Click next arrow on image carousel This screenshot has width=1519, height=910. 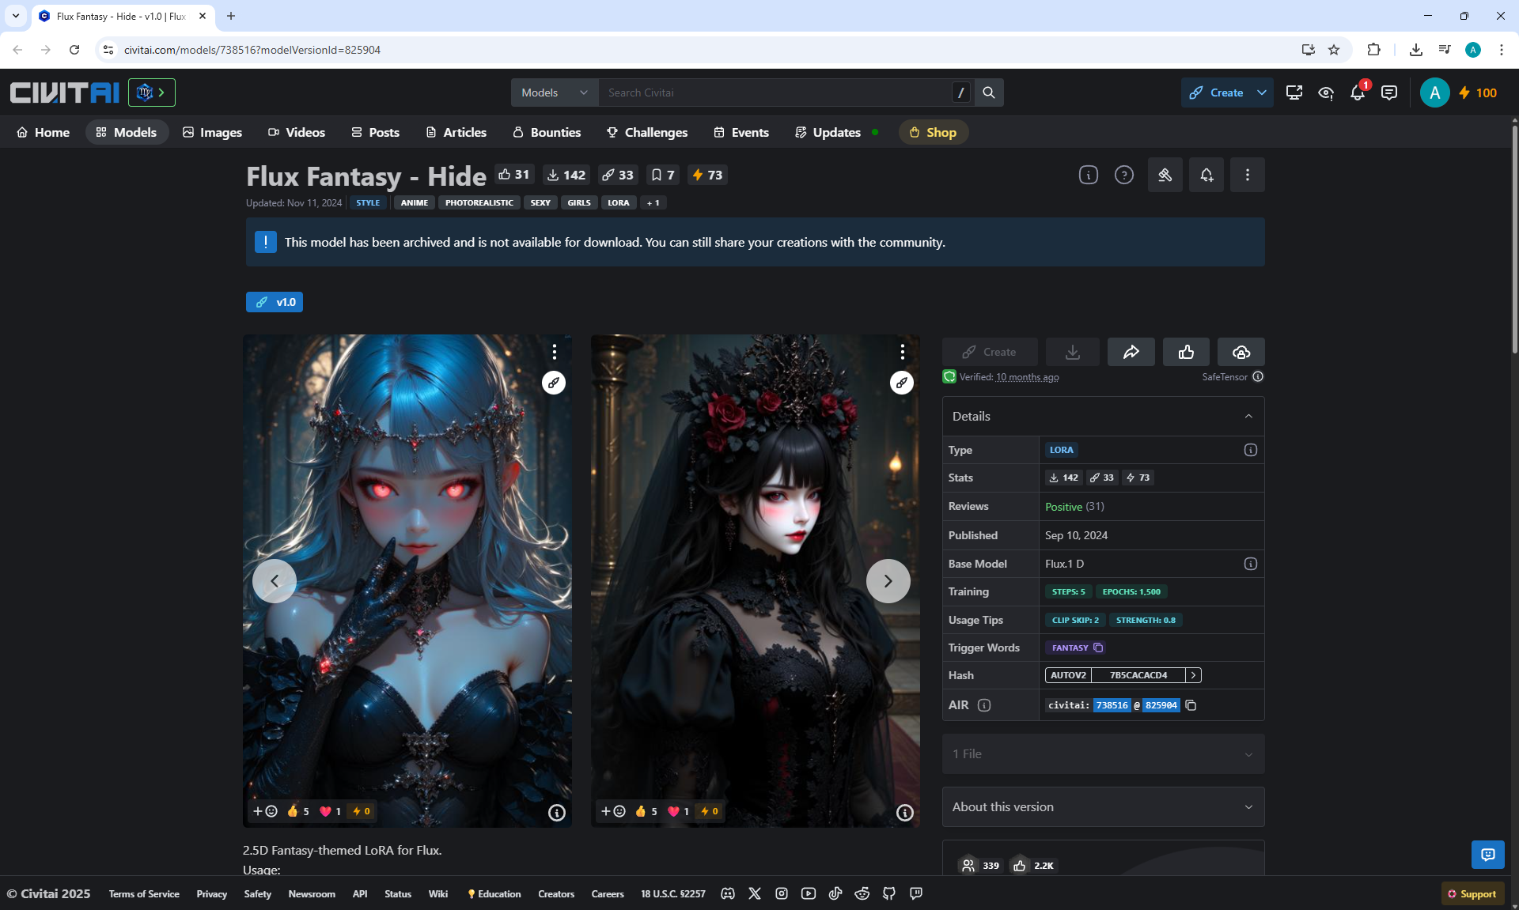pyautogui.click(x=888, y=581)
